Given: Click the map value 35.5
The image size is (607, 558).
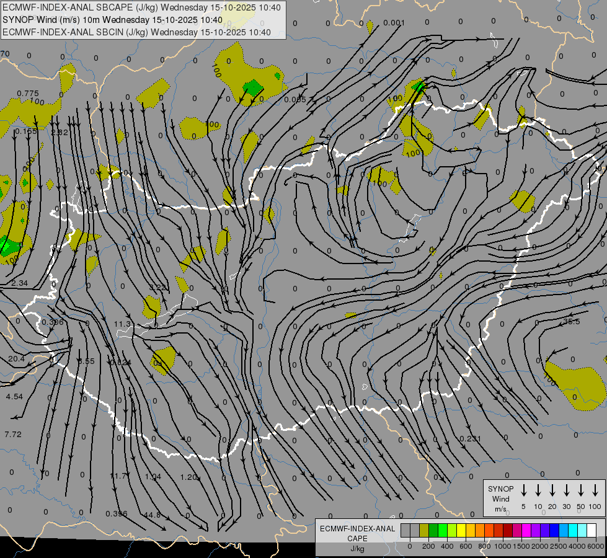Looking at the screenshot, I should point(572,321).
